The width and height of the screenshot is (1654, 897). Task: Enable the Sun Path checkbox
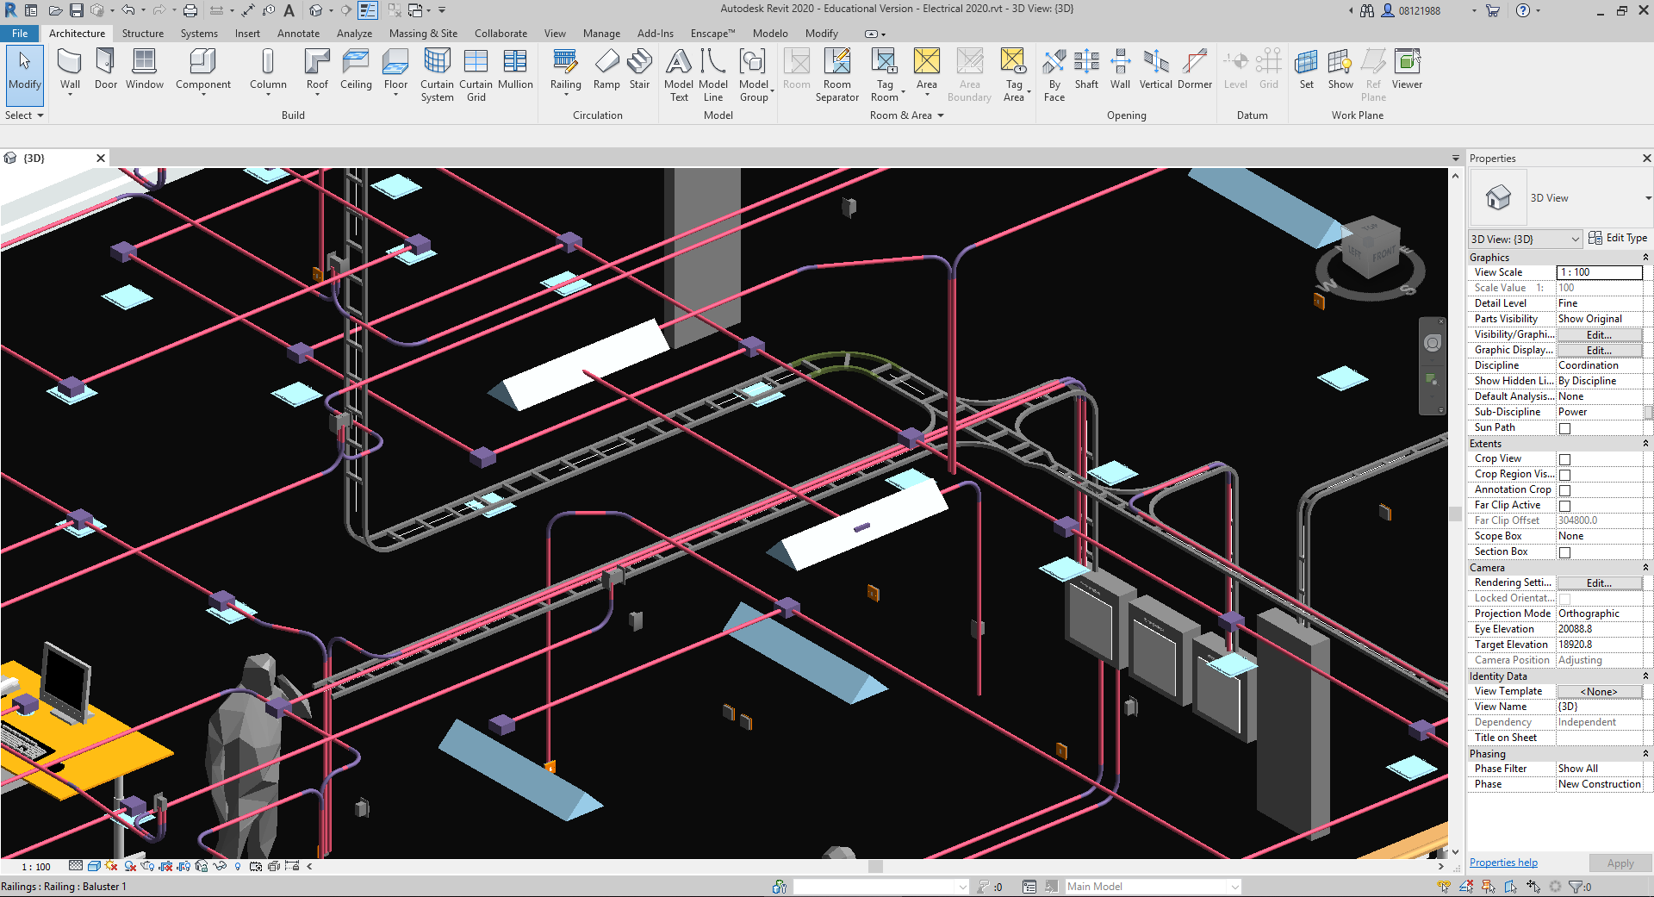(1564, 428)
